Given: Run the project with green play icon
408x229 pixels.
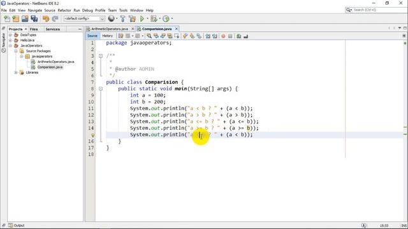Looking at the screenshot, I should click(142, 18).
